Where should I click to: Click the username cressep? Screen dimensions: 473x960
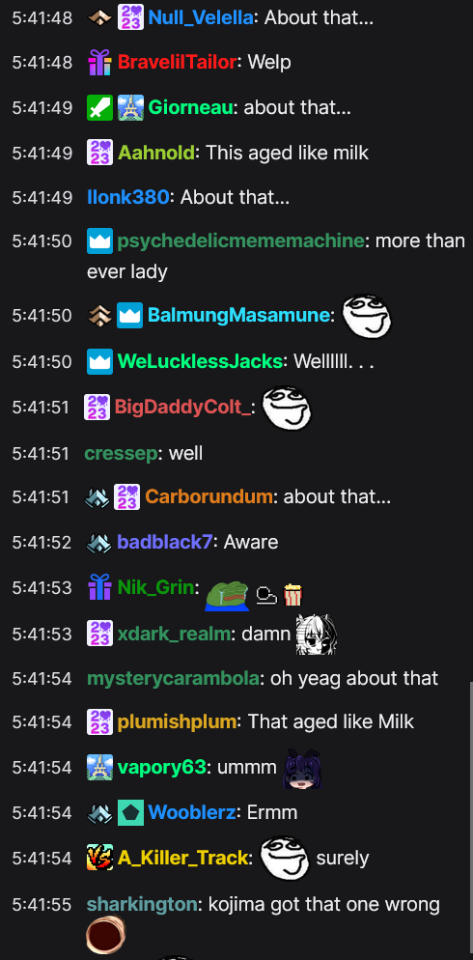(121, 454)
